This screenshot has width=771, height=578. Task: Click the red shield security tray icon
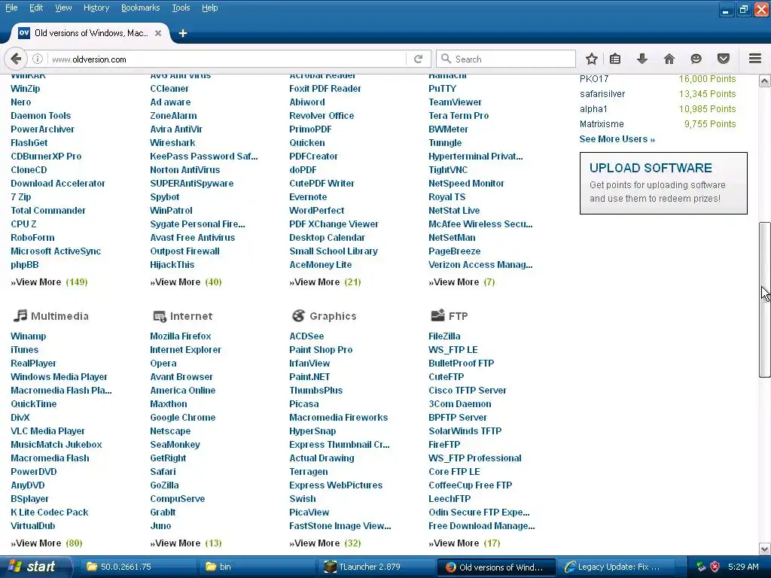715,567
